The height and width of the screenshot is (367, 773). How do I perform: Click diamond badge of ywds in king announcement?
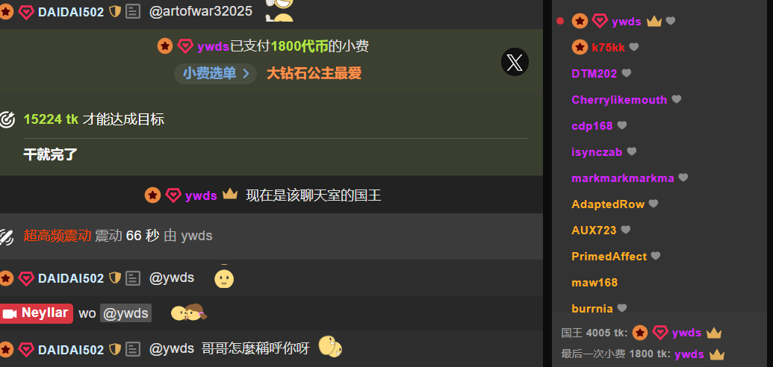pos(173,195)
